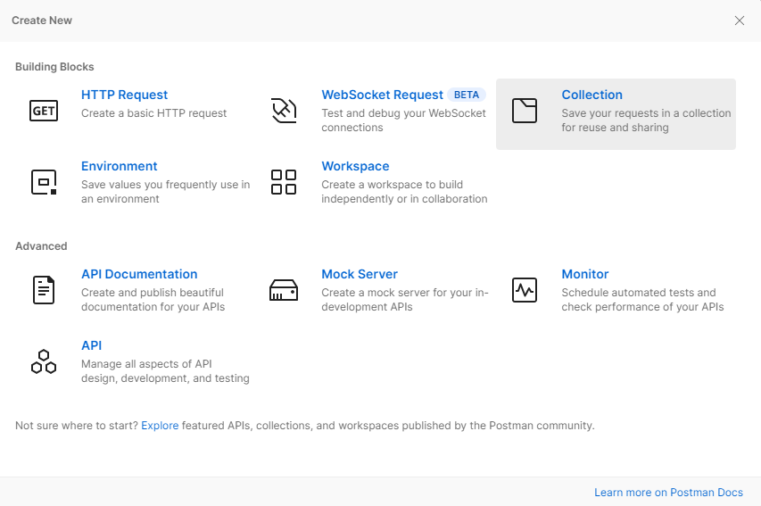Close the Create New dialog
The width and height of the screenshot is (761, 506).
740,21
